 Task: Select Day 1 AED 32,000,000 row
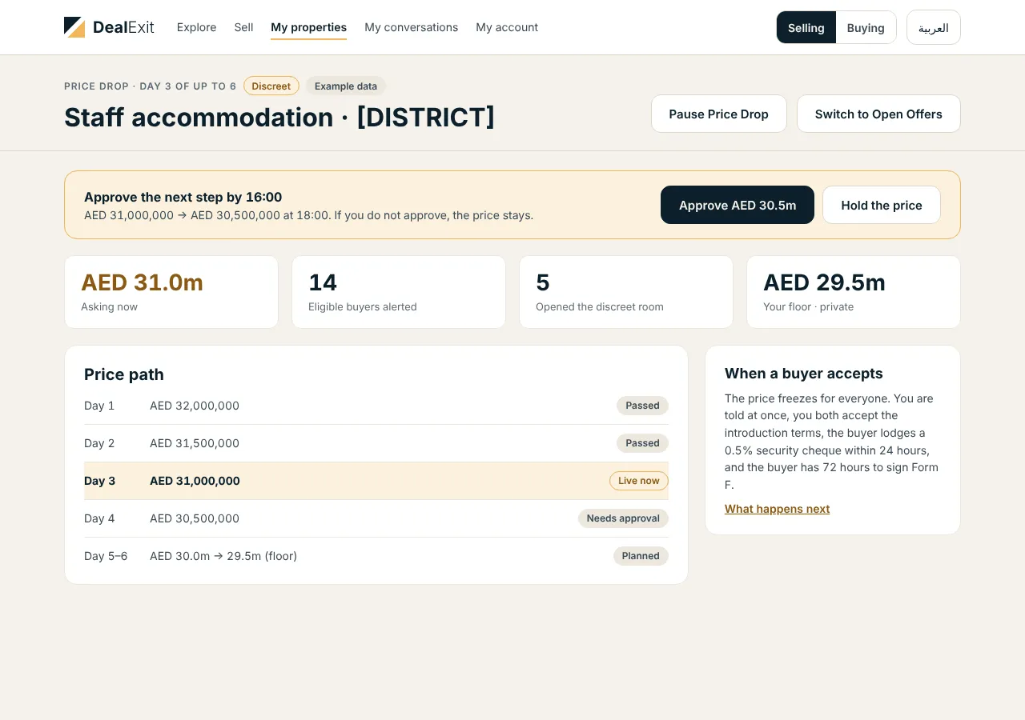376,406
